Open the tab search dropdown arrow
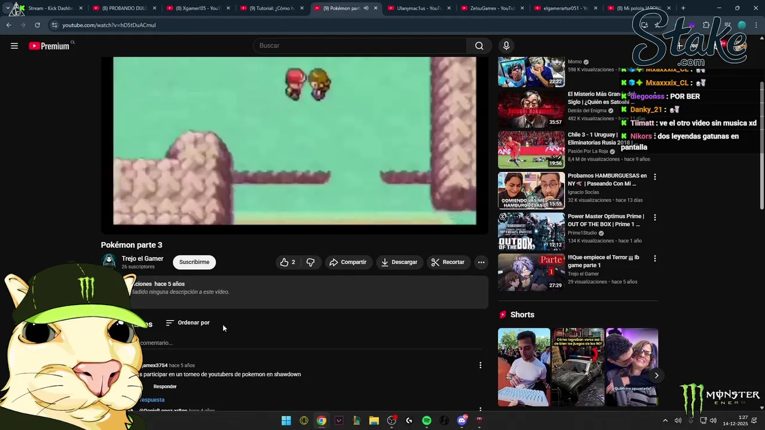 coord(7,8)
